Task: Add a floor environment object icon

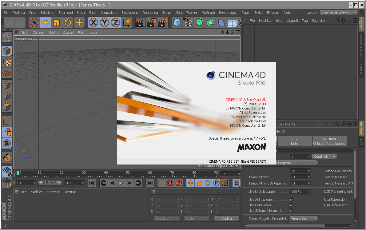Action: pos(232,23)
